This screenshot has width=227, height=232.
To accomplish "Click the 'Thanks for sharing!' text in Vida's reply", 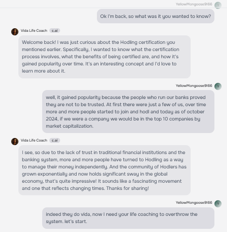I will click(x=127, y=188).
